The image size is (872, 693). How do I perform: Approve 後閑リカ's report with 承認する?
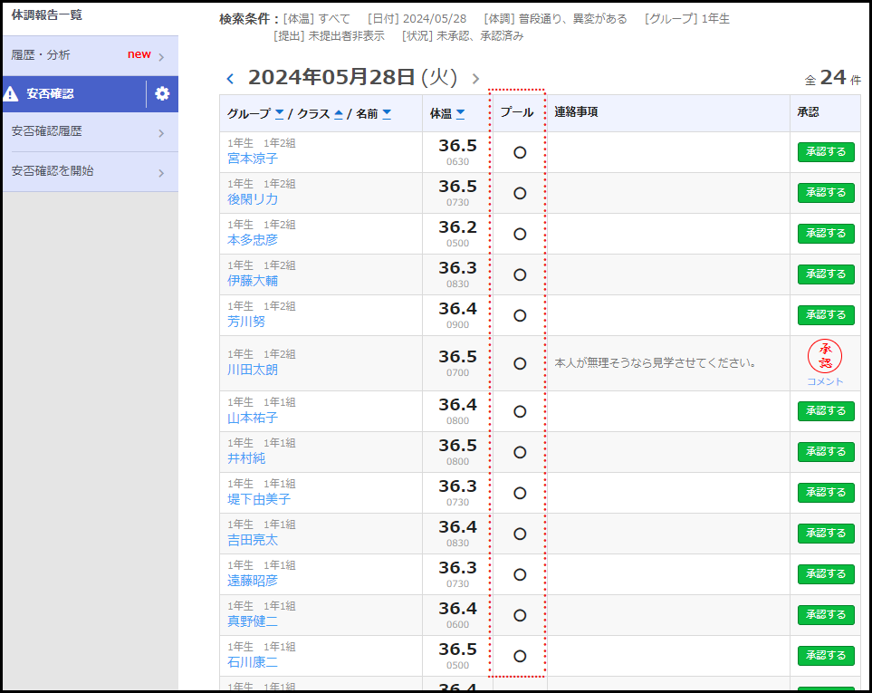[x=825, y=192]
